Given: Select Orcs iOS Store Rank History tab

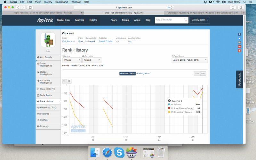Looking at the screenshot, I should click(x=124, y=13).
